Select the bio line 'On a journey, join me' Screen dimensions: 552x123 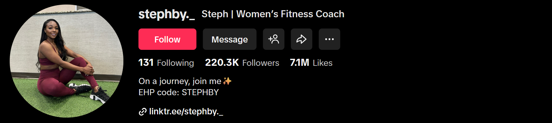click(x=180, y=81)
